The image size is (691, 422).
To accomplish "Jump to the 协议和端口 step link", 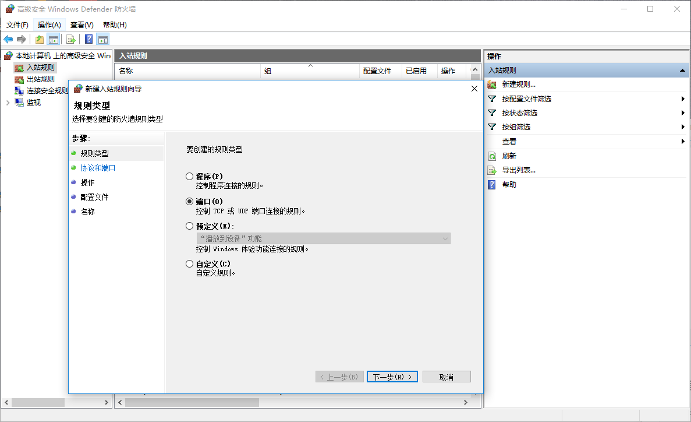I will [x=98, y=168].
